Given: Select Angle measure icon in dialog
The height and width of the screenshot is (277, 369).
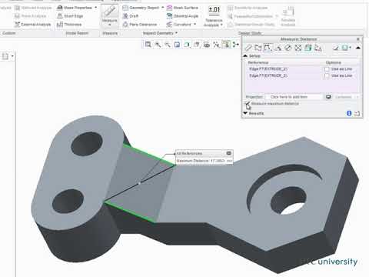Looking at the screenshot, I should [x=278, y=48].
